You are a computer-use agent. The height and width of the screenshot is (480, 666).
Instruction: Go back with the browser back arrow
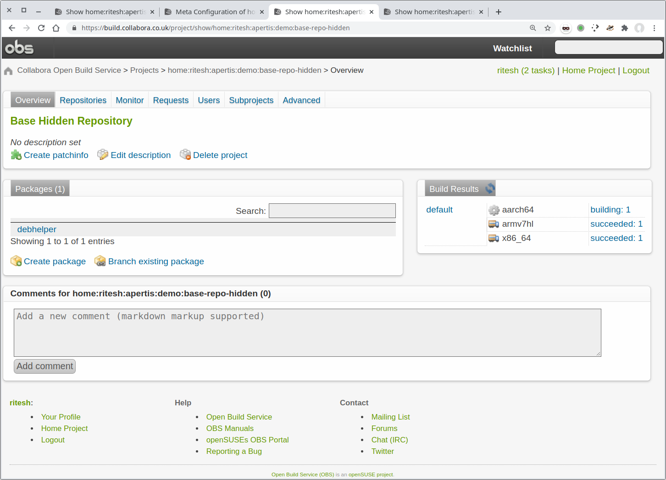coord(12,28)
